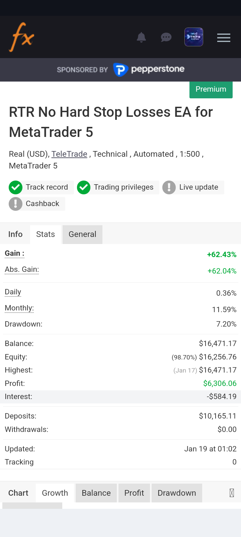
Task: Select the Track record label
Action: tap(47, 187)
